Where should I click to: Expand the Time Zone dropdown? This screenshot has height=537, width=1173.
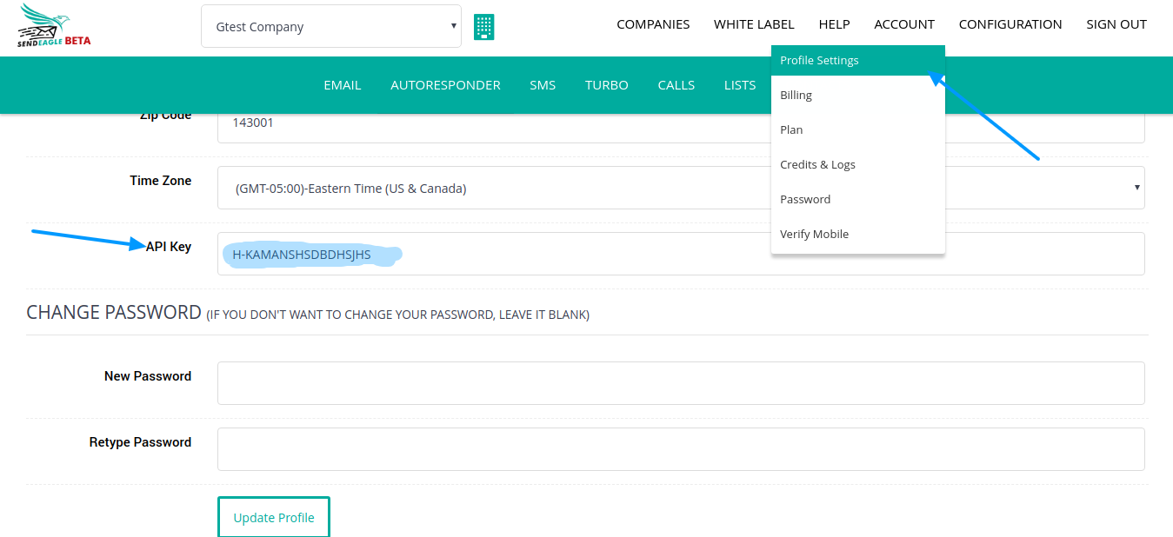[x=680, y=188]
